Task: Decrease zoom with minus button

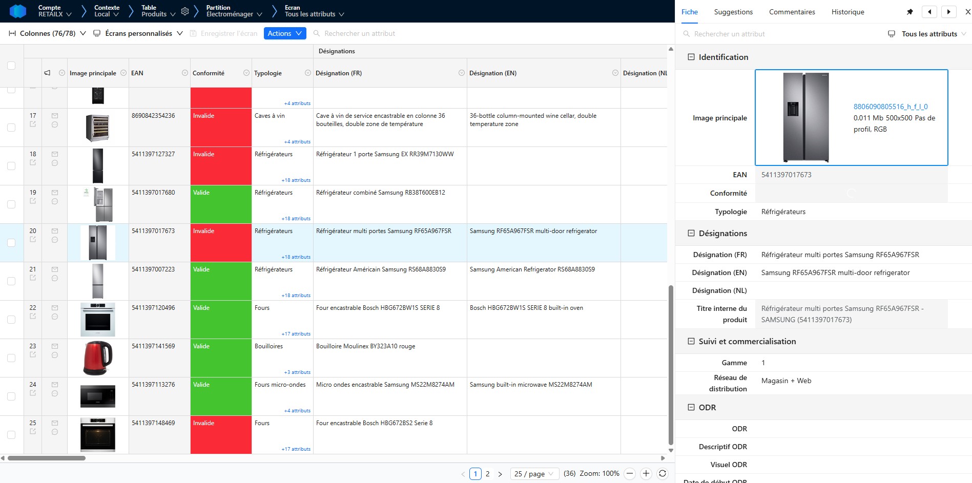Action: (630, 474)
